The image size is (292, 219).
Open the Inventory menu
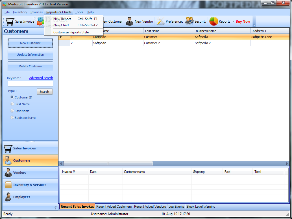point(20,12)
